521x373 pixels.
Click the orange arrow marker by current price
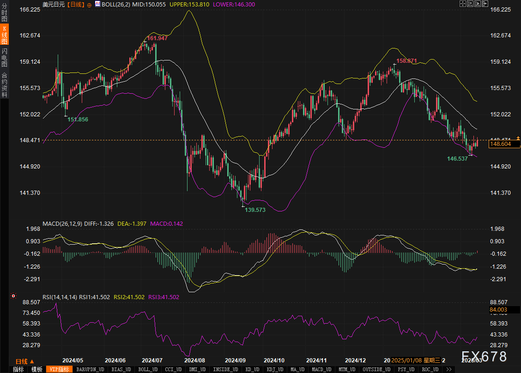pyautogui.click(x=518, y=138)
